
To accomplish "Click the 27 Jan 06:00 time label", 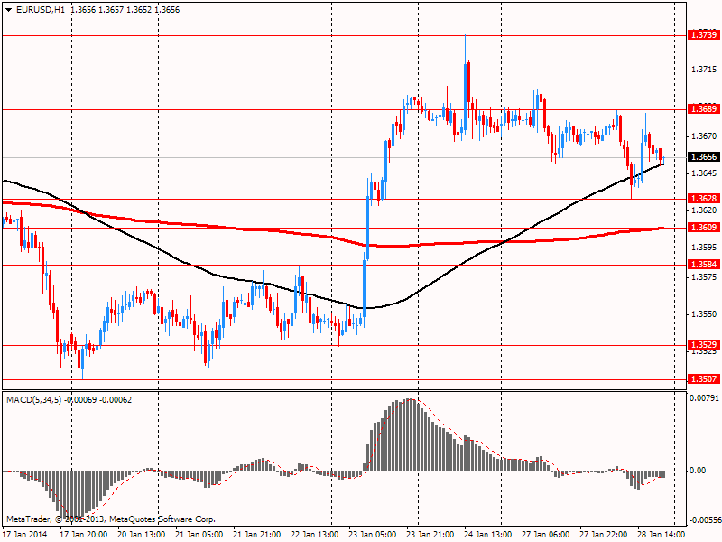I will 546,535.
